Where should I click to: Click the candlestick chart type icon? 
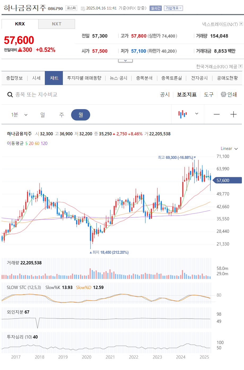tap(182, 114)
